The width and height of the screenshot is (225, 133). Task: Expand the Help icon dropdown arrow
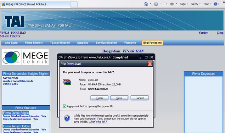point(219,4)
